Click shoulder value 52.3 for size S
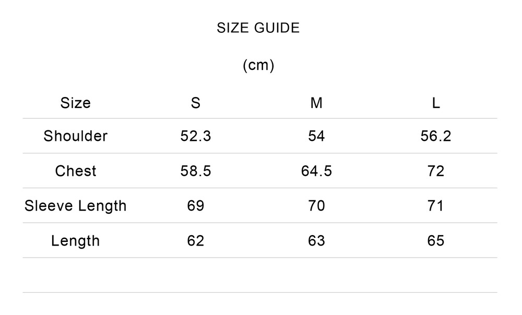 pyautogui.click(x=196, y=136)
